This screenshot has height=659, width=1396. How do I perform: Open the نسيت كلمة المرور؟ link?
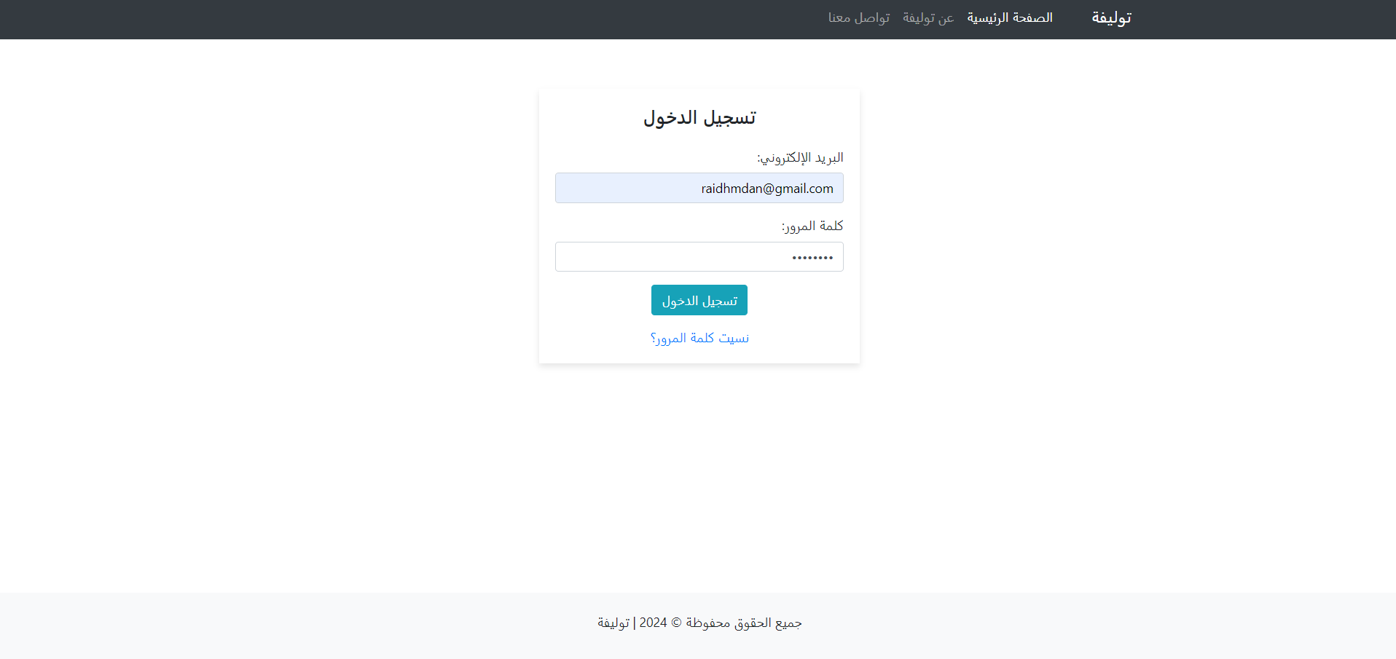tap(699, 339)
